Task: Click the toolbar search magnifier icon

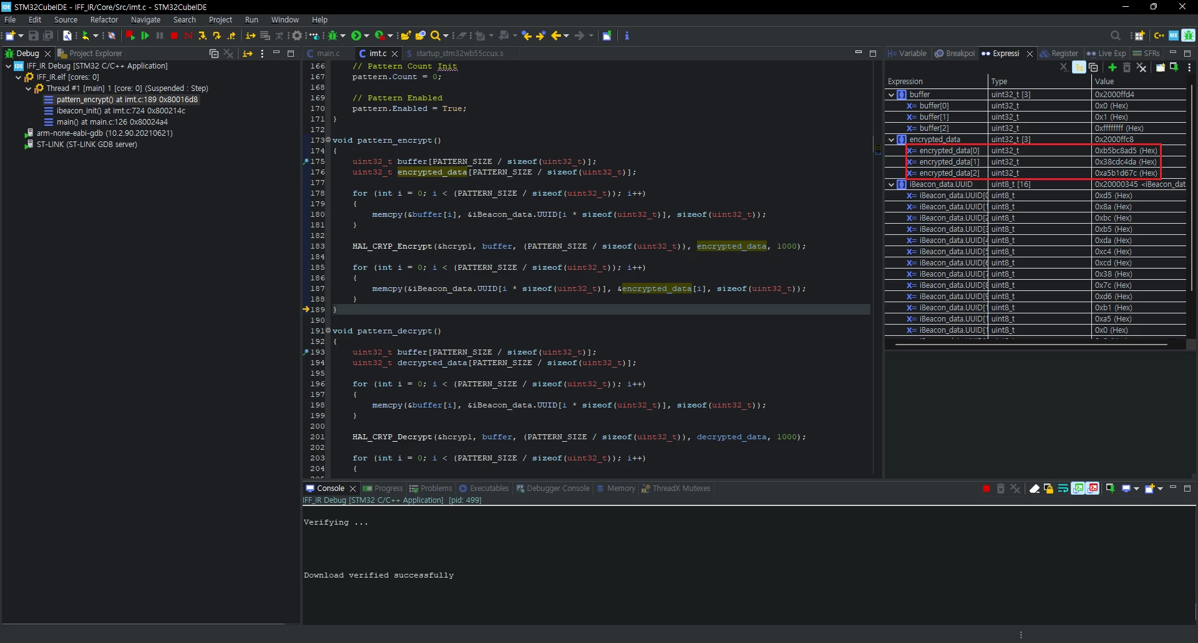Action: (x=1116, y=36)
